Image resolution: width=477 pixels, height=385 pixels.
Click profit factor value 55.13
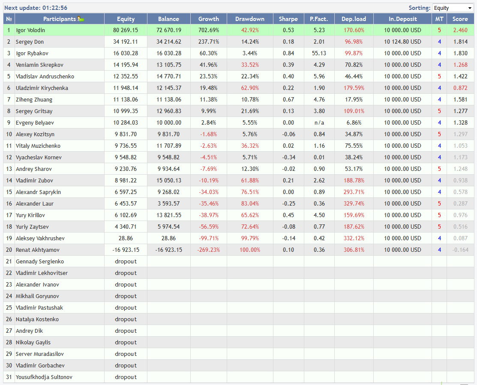(x=319, y=53)
